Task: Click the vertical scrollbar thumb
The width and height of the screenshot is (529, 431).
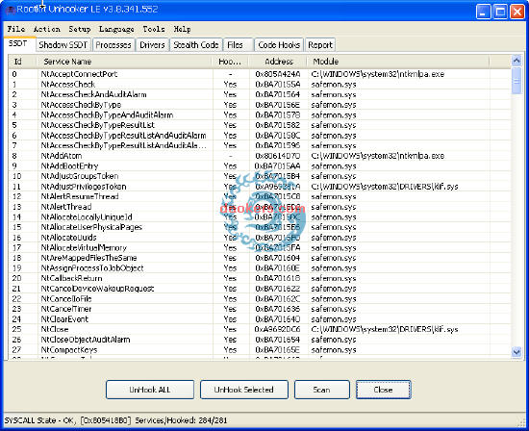Action: point(516,81)
